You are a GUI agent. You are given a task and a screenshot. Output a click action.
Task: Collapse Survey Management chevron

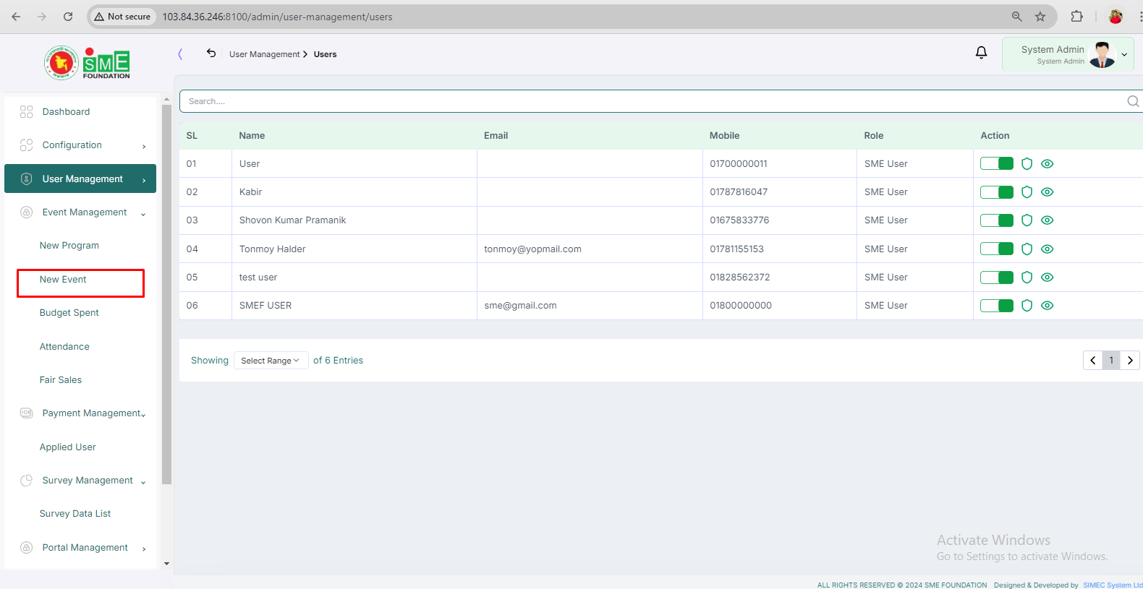click(x=143, y=482)
